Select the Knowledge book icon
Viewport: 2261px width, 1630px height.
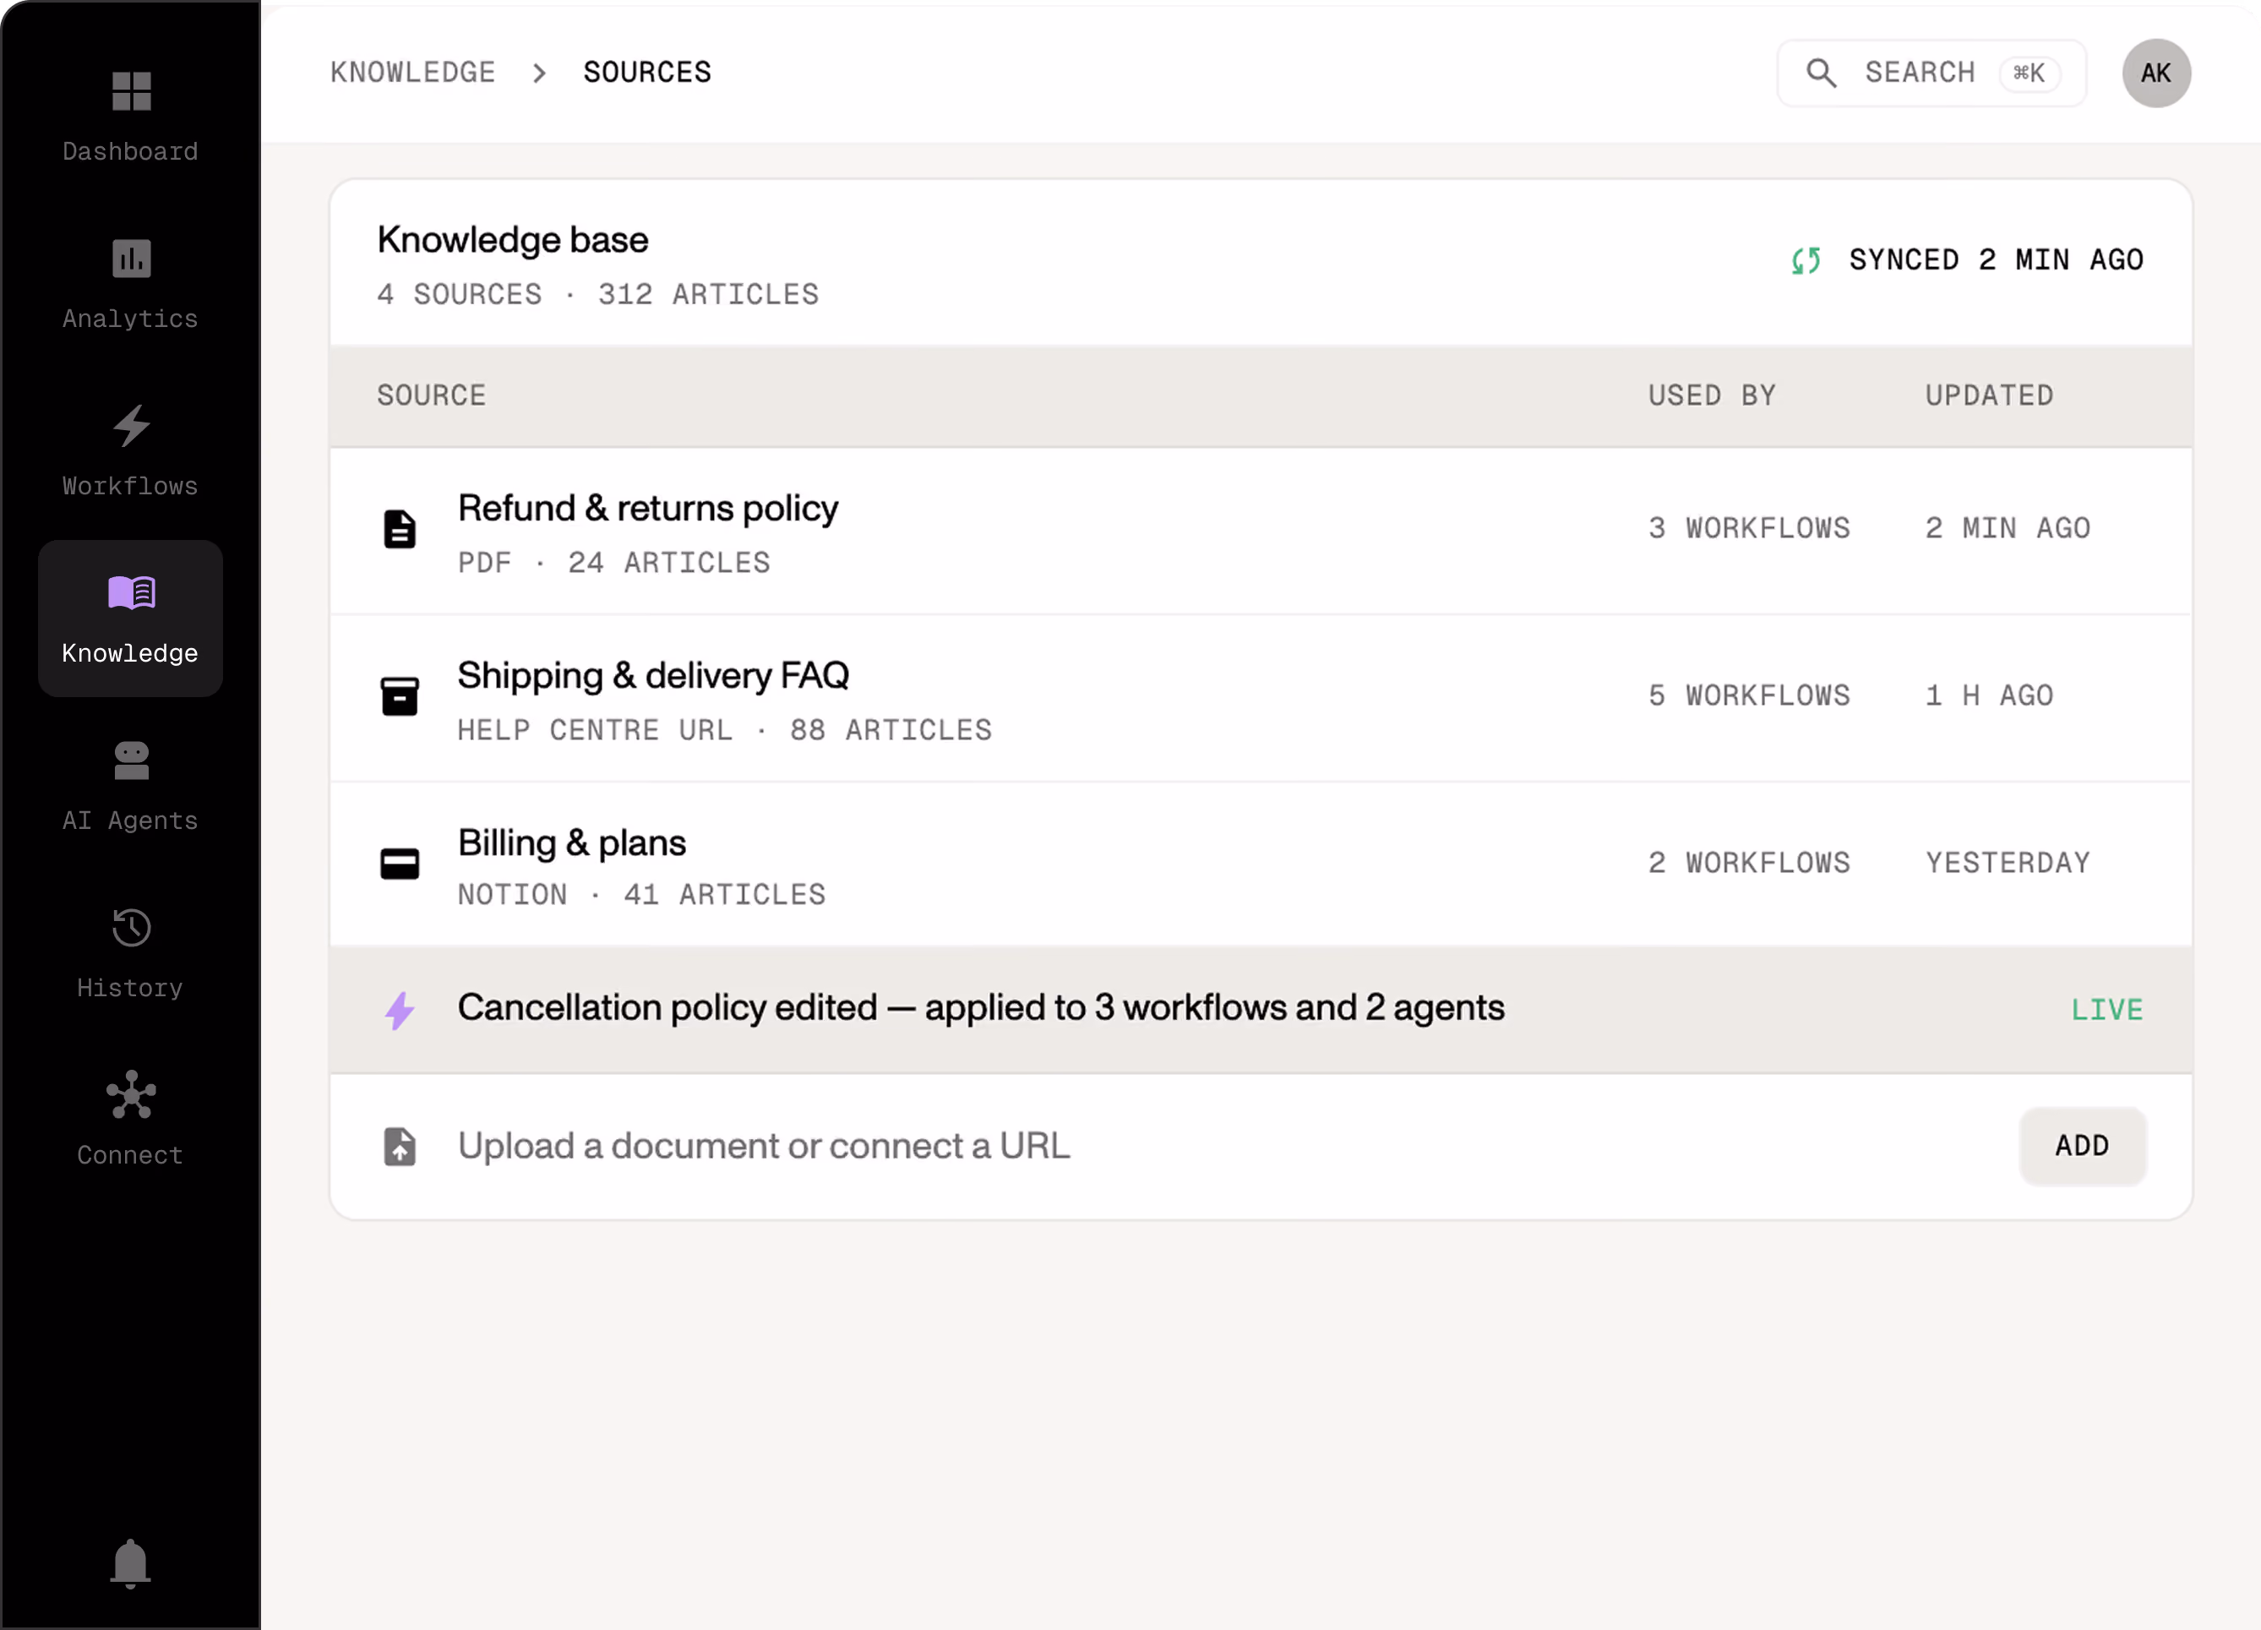131,592
